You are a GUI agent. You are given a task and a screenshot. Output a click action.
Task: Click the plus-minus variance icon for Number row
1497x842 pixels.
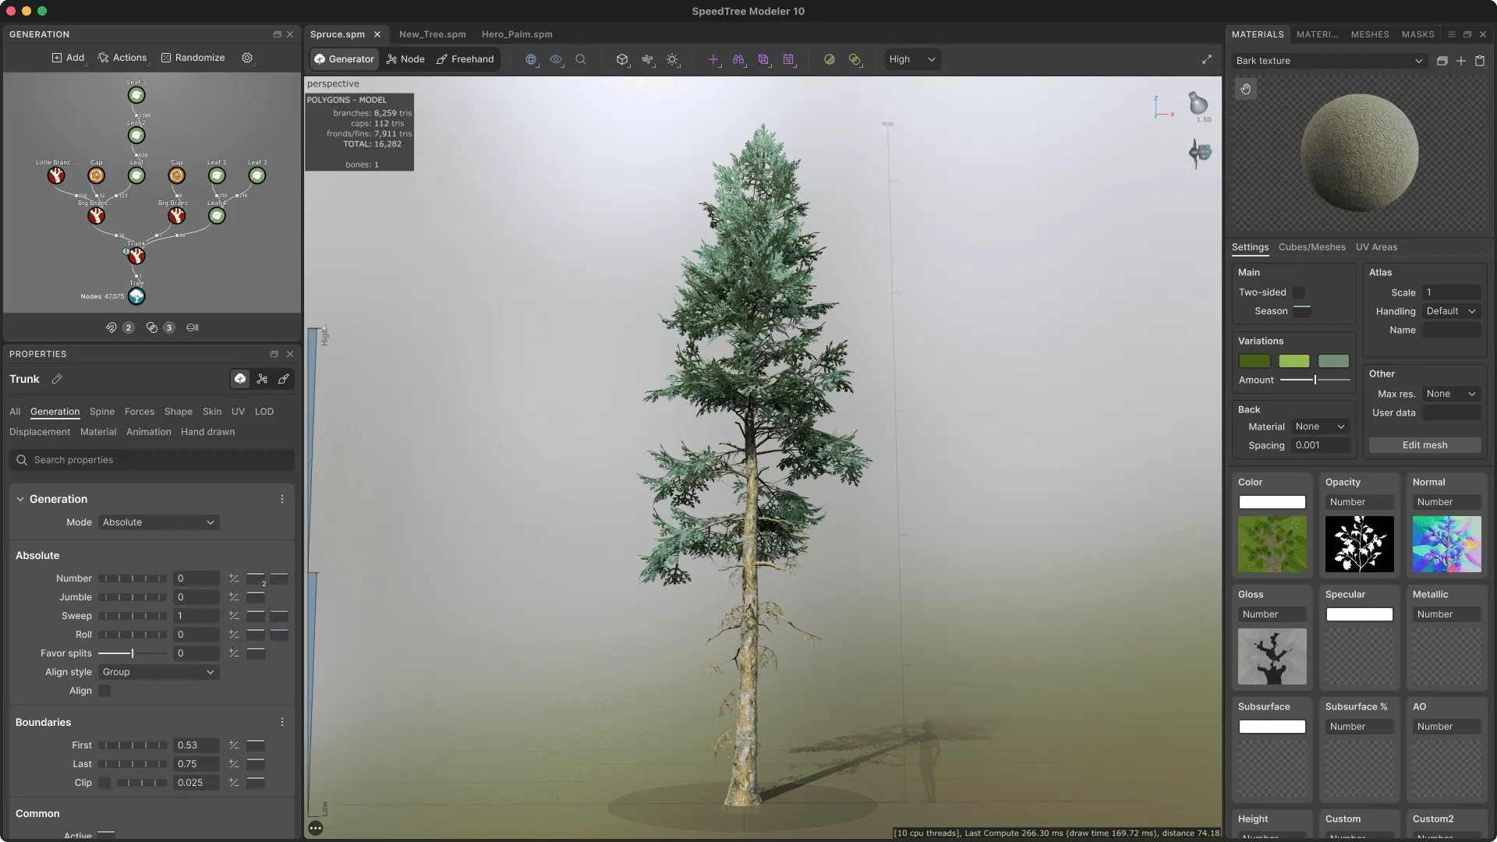point(234,578)
